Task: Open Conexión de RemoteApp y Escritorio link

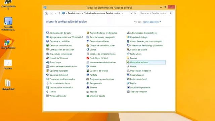Action: pos(146,45)
